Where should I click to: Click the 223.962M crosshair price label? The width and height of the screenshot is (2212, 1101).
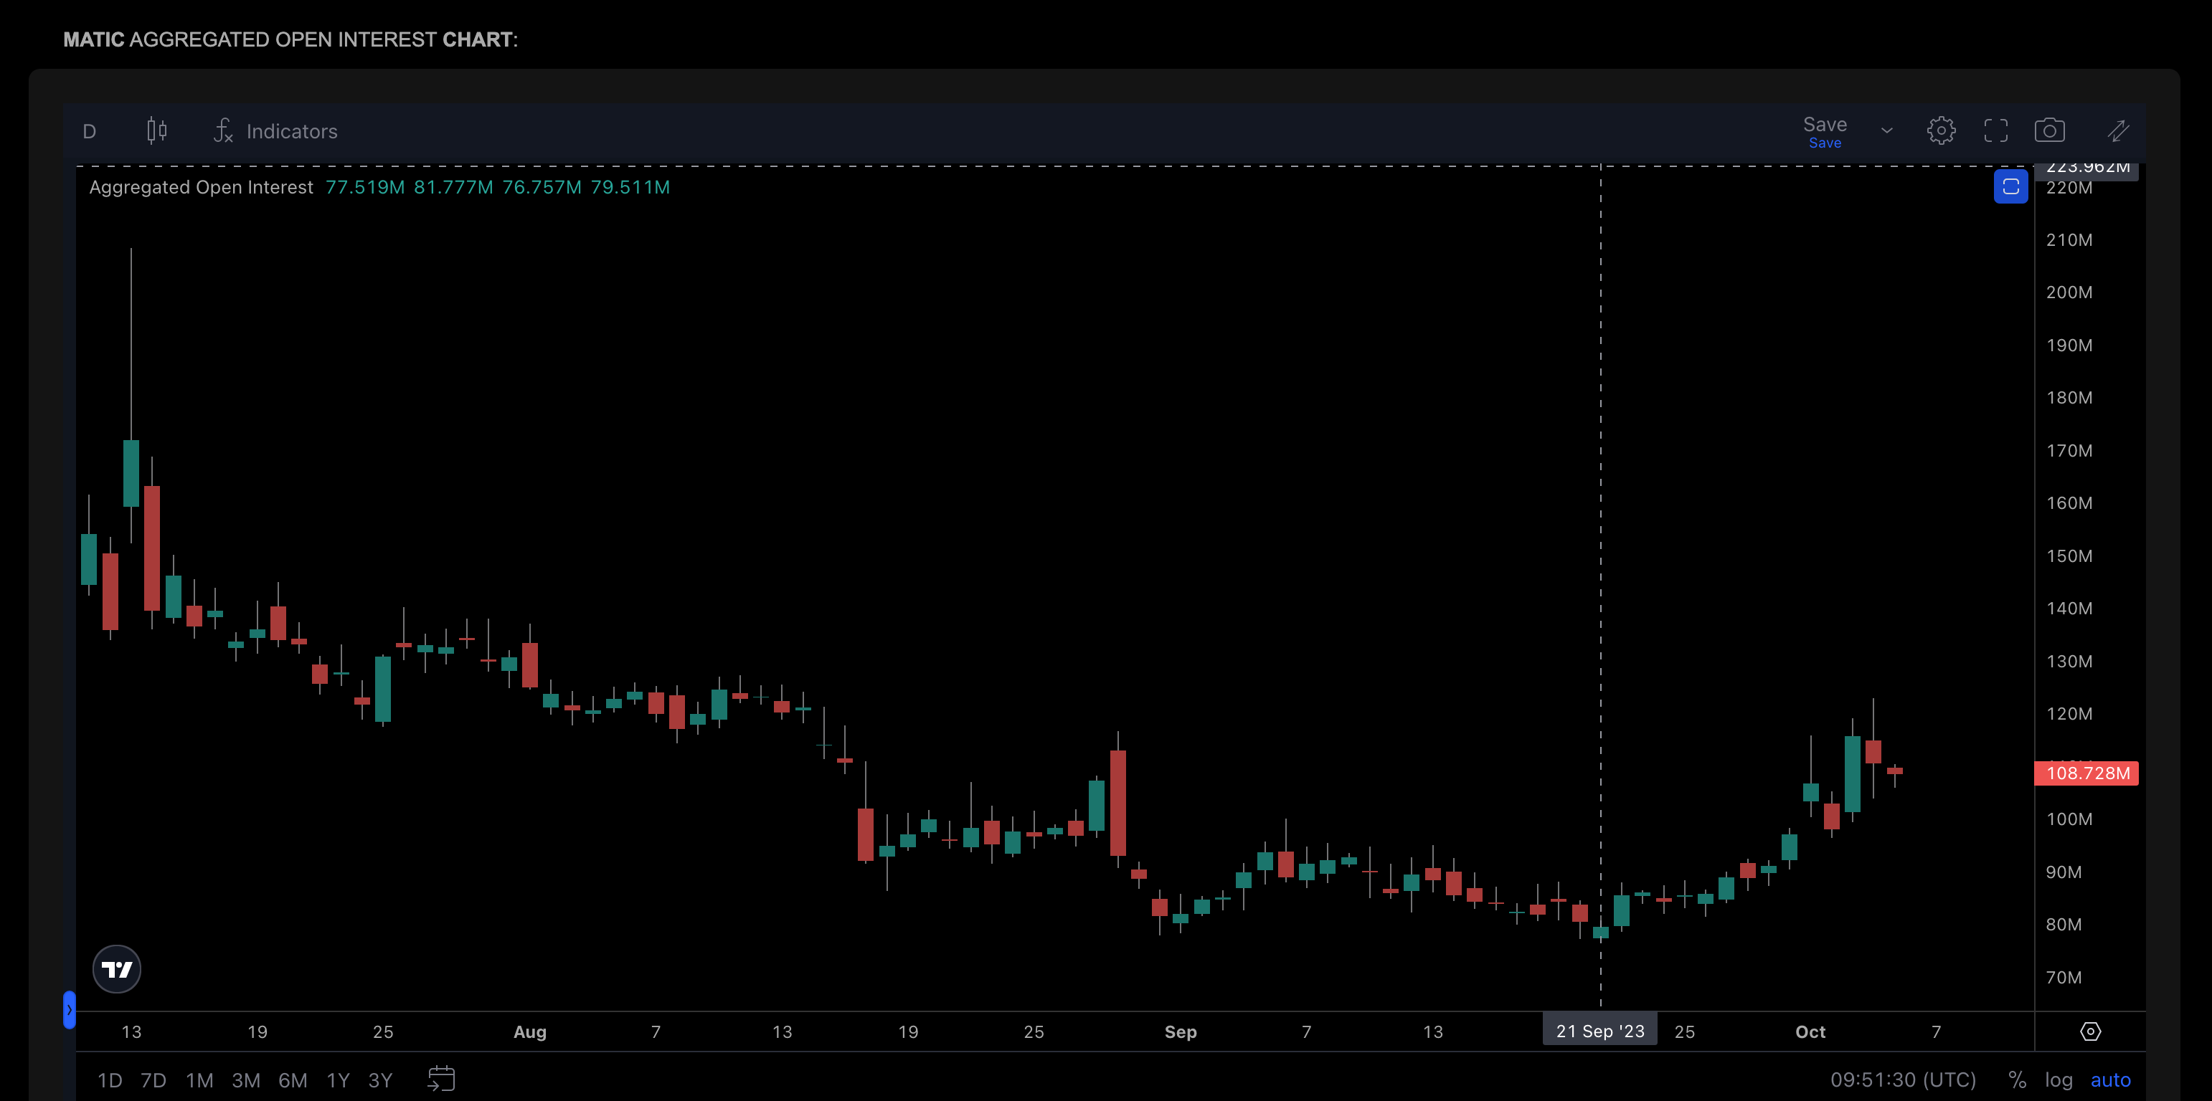coord(2086,169)
